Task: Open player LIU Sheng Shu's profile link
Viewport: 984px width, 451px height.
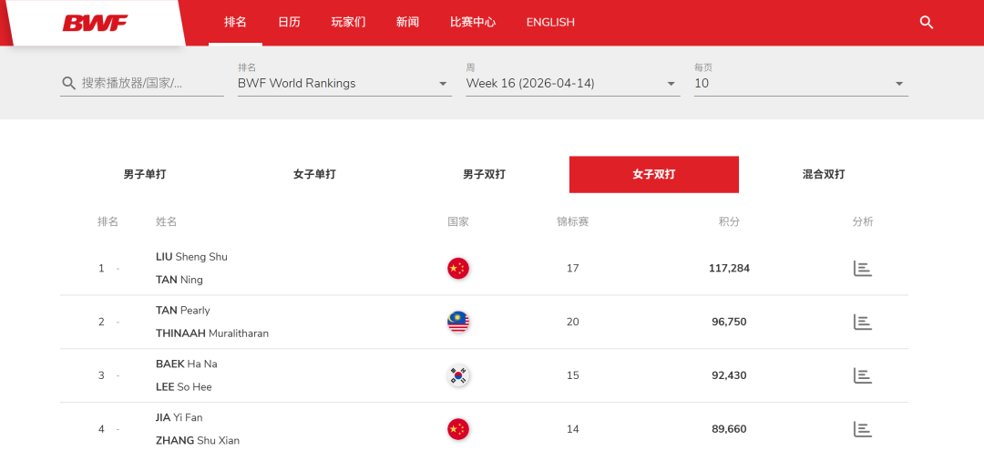Action: pyautogui.click(x=191, y=257)
